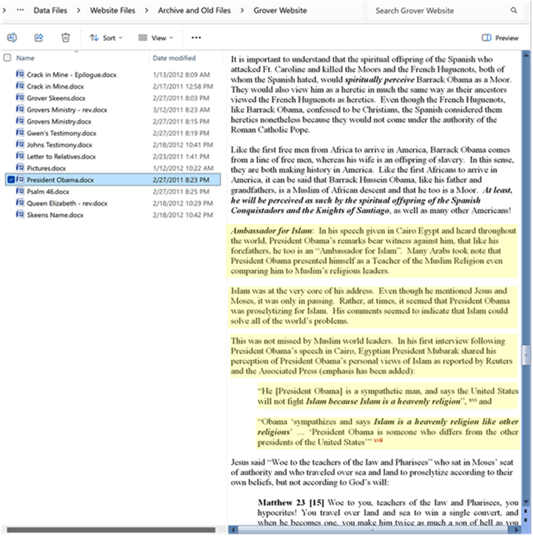Open the View dropdown menu
This screenshot has width=533, height=536.
[x=155, y=37]
